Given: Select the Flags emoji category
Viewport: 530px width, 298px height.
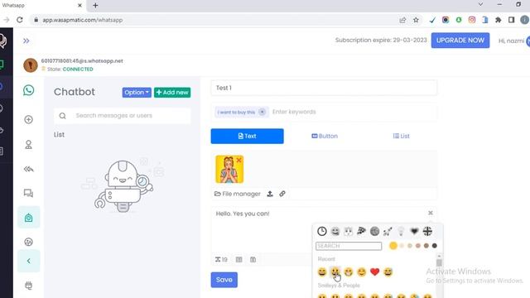Looking at the screenshot, I should [427, 232].
